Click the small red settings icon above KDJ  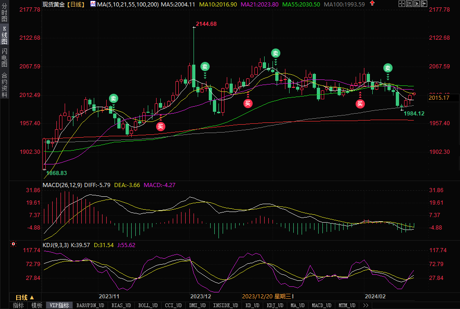point(13,243)
